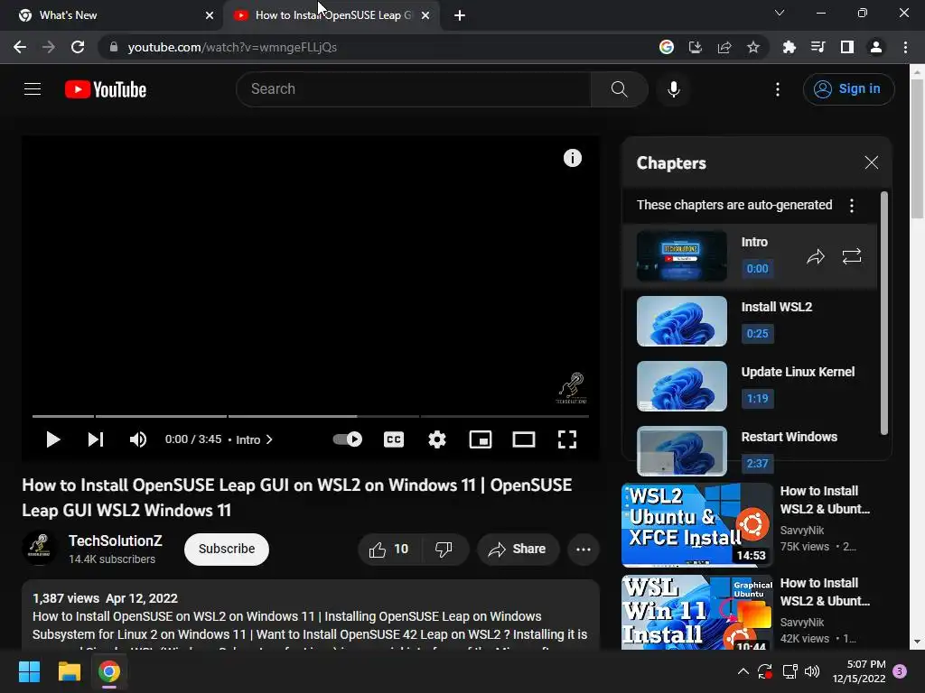This screenshot has width=925, height=693.
Task: Play the video
Action: pos(52,439)
